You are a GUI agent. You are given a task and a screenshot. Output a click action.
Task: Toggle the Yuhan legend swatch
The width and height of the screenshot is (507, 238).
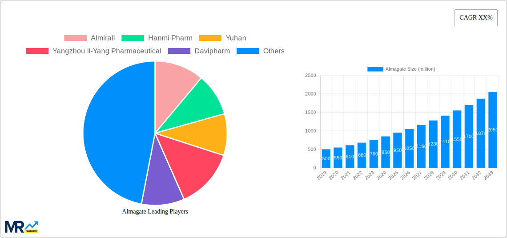tap(210, 38)
